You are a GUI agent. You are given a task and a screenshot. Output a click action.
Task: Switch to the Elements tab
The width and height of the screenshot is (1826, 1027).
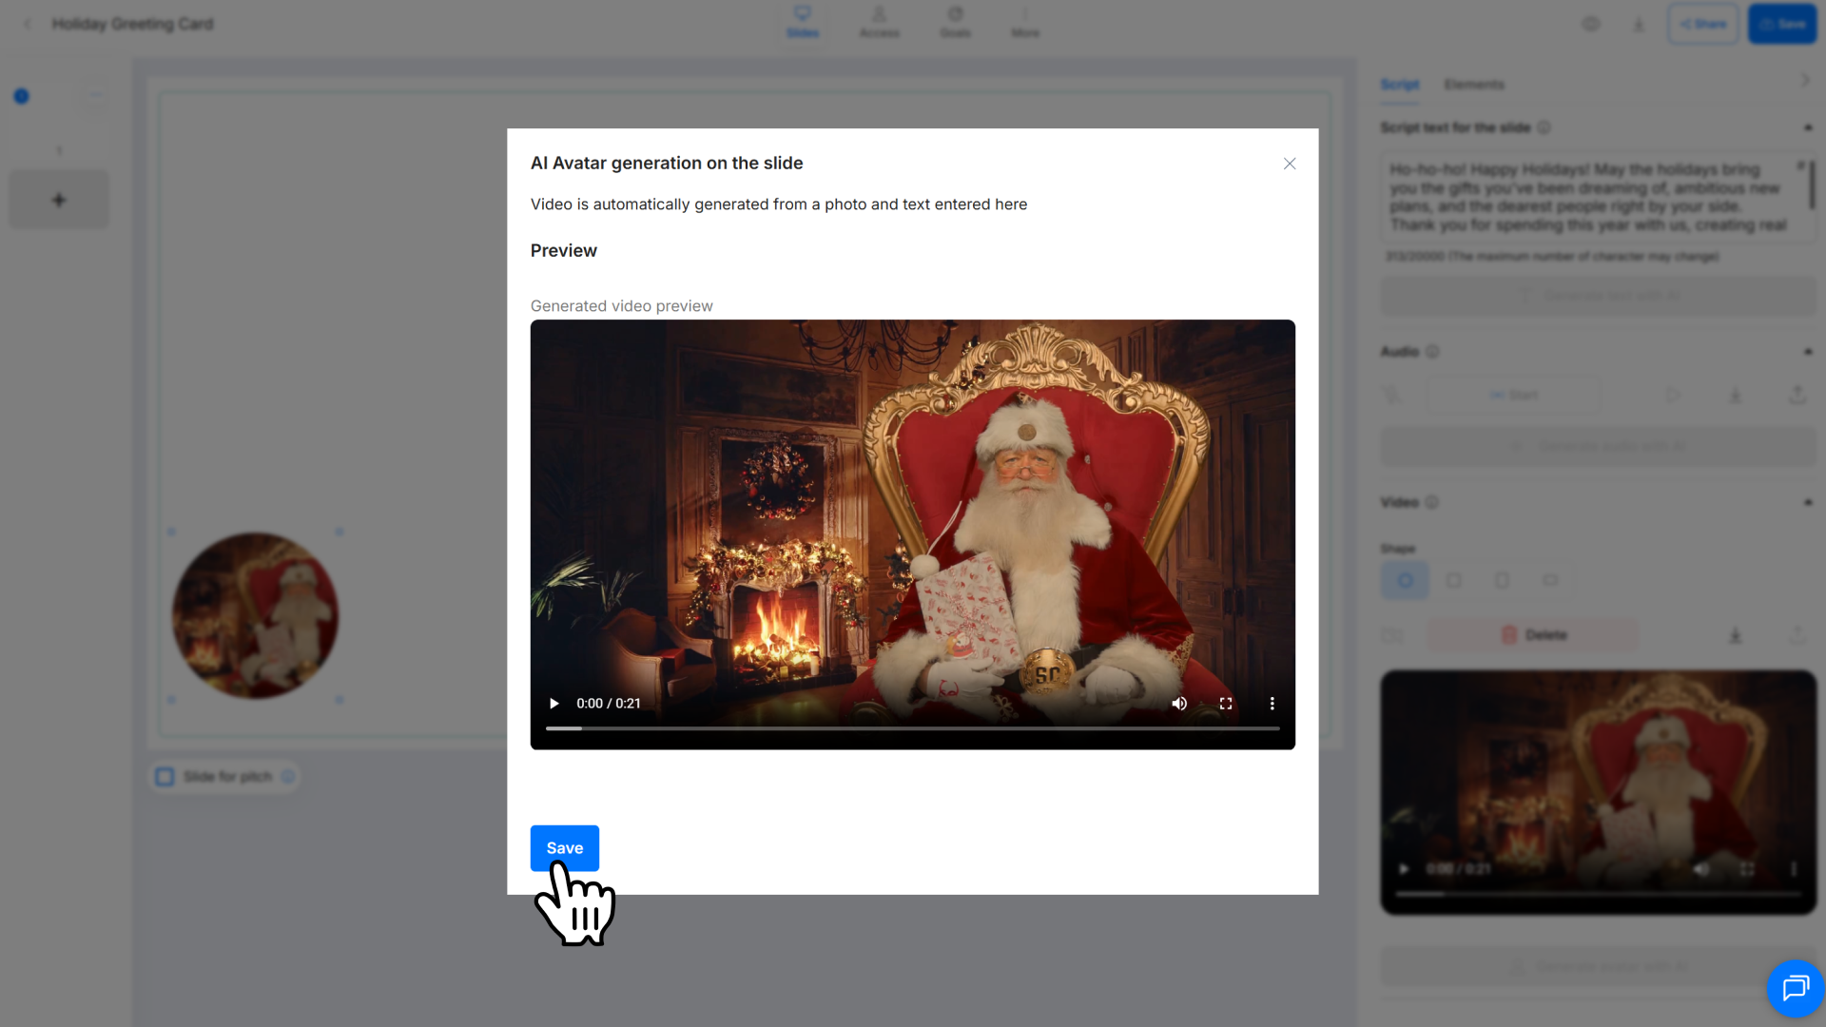1473,85
